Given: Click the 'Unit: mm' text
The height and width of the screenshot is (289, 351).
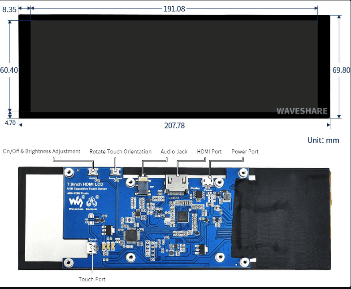Looking at the screenshot, I should coord(323,140).
